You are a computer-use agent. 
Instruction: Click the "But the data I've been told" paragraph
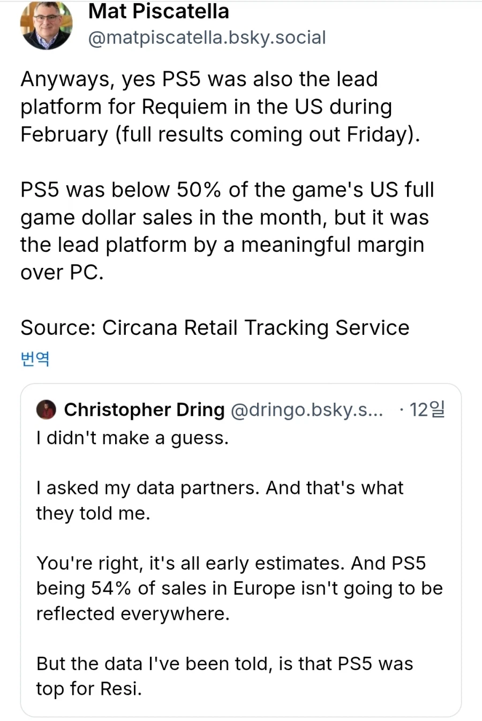point(224,676)
